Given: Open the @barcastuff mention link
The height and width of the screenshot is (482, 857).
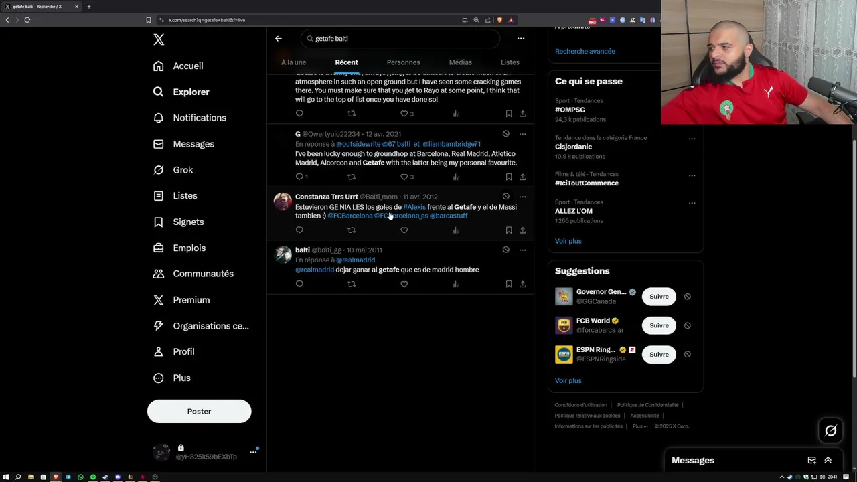Looking at the screenshot, I should click(x=449, y=216).
